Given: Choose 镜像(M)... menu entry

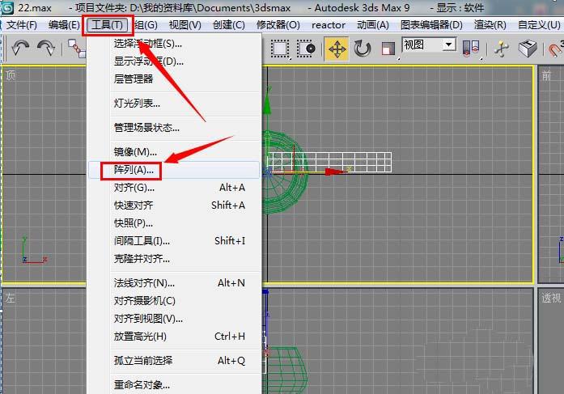Looking at the screenshot, I should point(135,152).
